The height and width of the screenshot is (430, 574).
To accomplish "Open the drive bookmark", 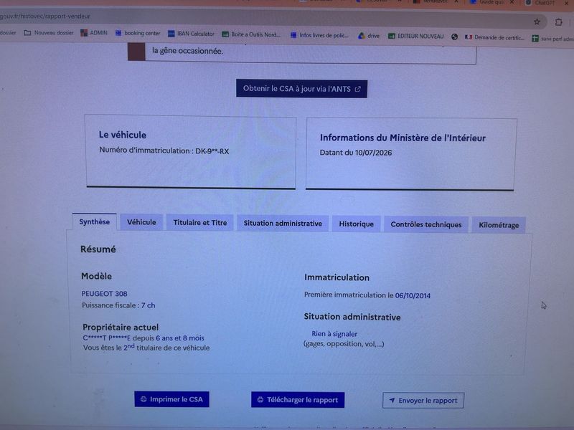I will pyautogui.click(x=369, y=36).
